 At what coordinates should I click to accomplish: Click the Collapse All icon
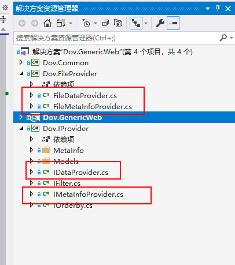[x=105, y=23]
